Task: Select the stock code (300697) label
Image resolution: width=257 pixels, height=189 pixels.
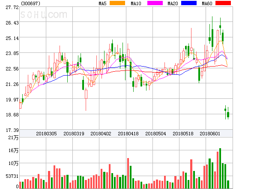Action: pos(31,3)
